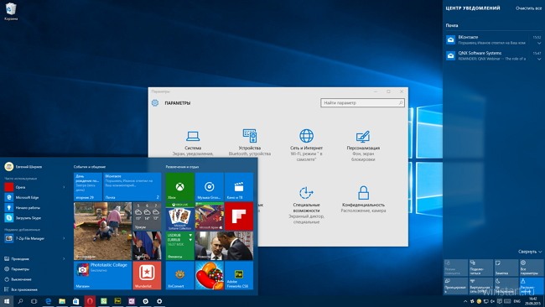Toggle Не беспокоить quiet hours
The width and height of the screenshot is (545, 307).
506,285
